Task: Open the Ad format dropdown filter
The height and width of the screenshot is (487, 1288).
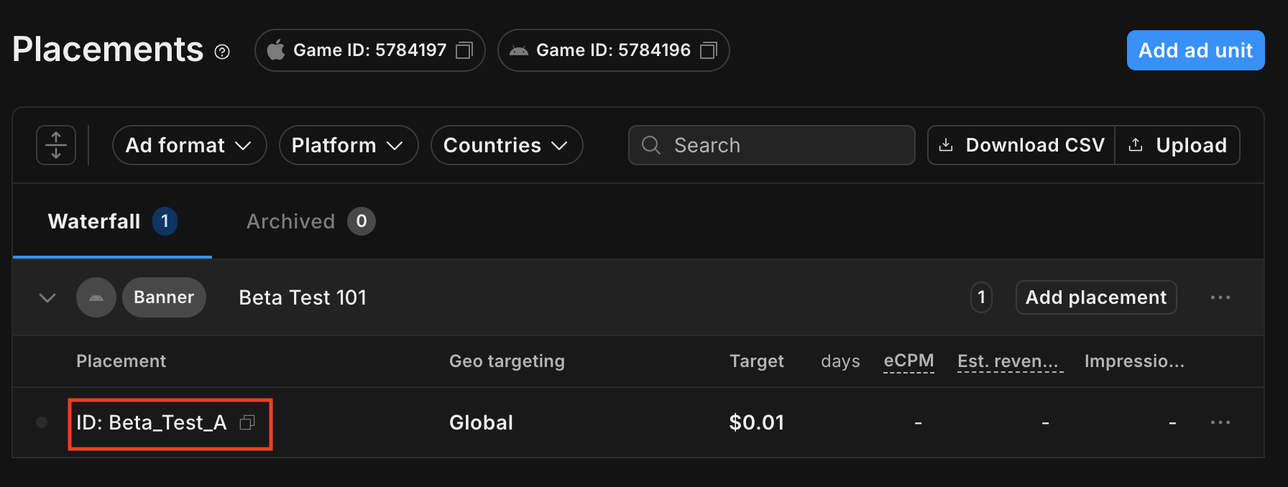Action: tap(189, 145)
